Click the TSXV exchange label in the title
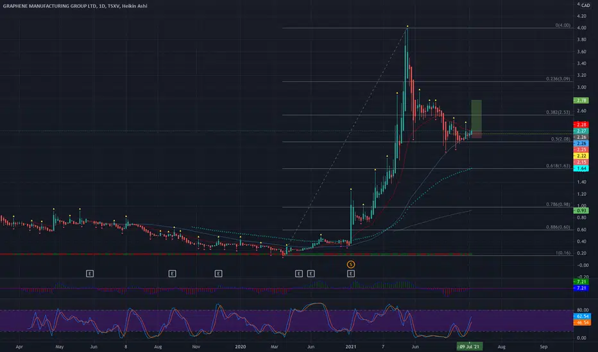Image resolution: width=598 pixels, height=352 pixels. (114, 6)
